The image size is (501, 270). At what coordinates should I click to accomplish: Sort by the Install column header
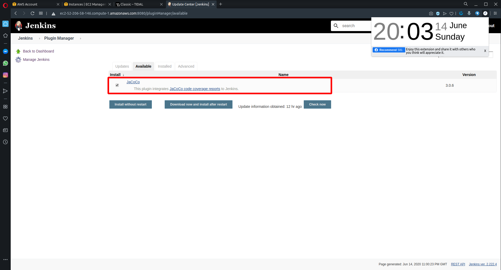(117, 75)
